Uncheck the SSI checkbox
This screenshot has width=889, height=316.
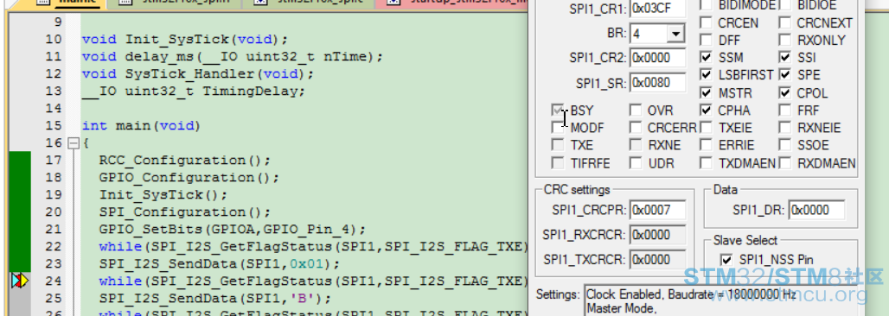pos(784,57)
